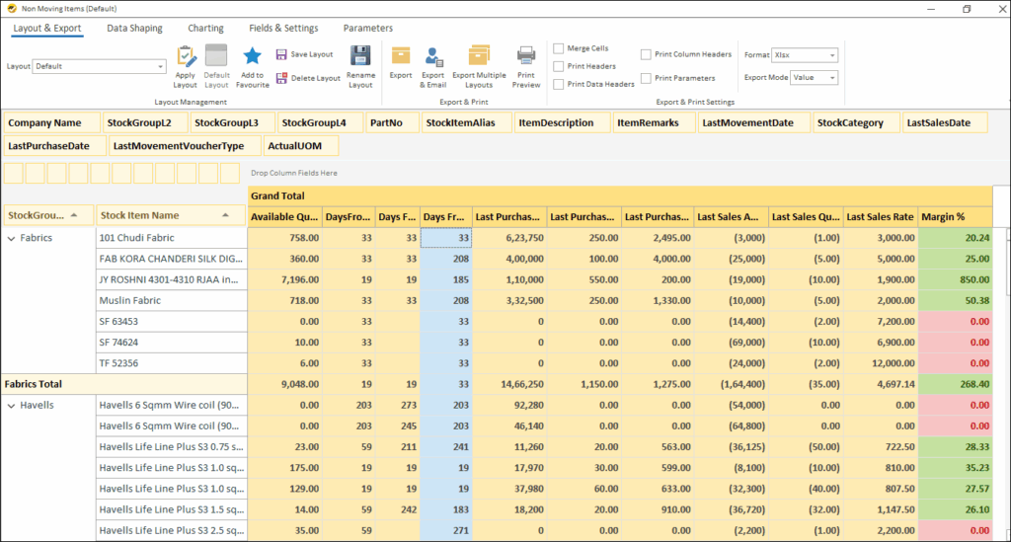Viewport: 1011px width, 542px height.
Task: Open the Fields & Settings tab
Action: click(283, 29)
